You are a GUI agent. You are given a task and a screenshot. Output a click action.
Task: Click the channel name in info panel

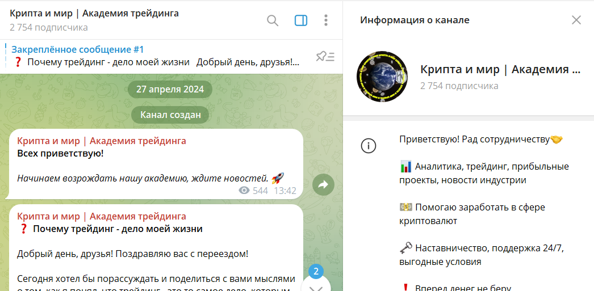click(500, 69)
